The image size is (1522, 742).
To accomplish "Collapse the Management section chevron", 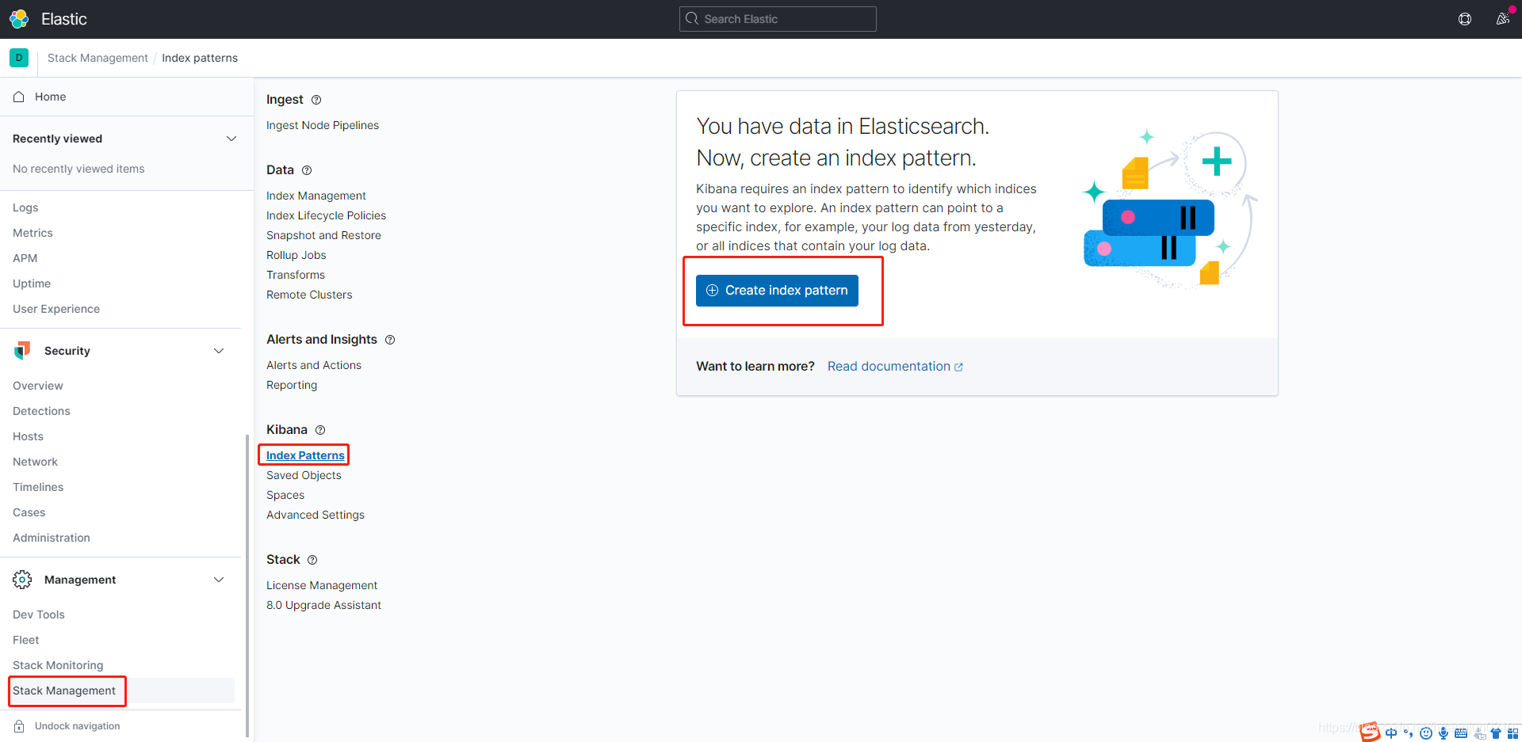I will click(219, 580).
